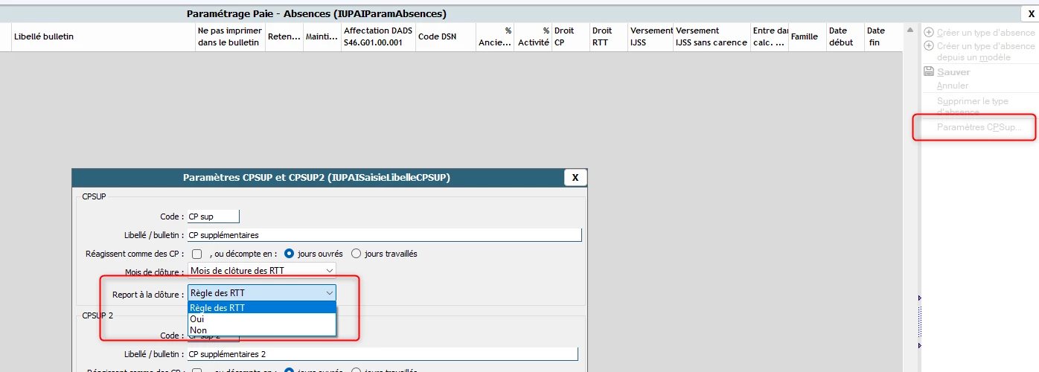Choose Règle des RTT option in list
The height and width of the screenshot is (372, 1039).
coord(262,307)
